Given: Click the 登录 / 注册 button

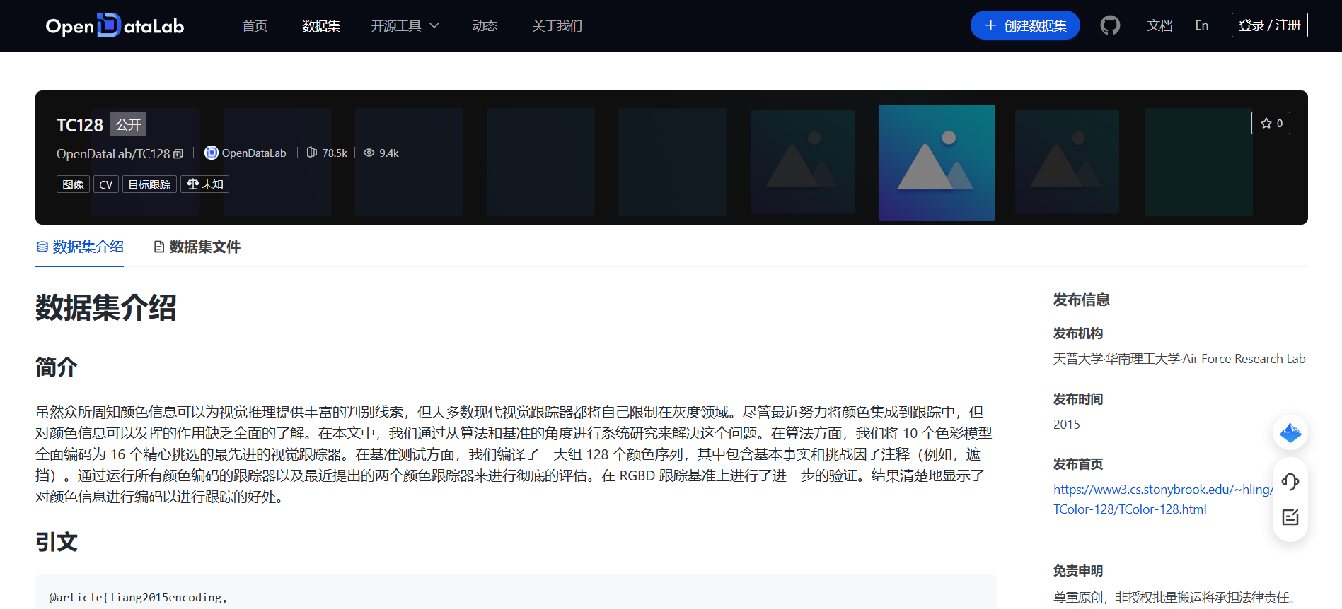Looking at the screenshot, I should click(1269, 25).
